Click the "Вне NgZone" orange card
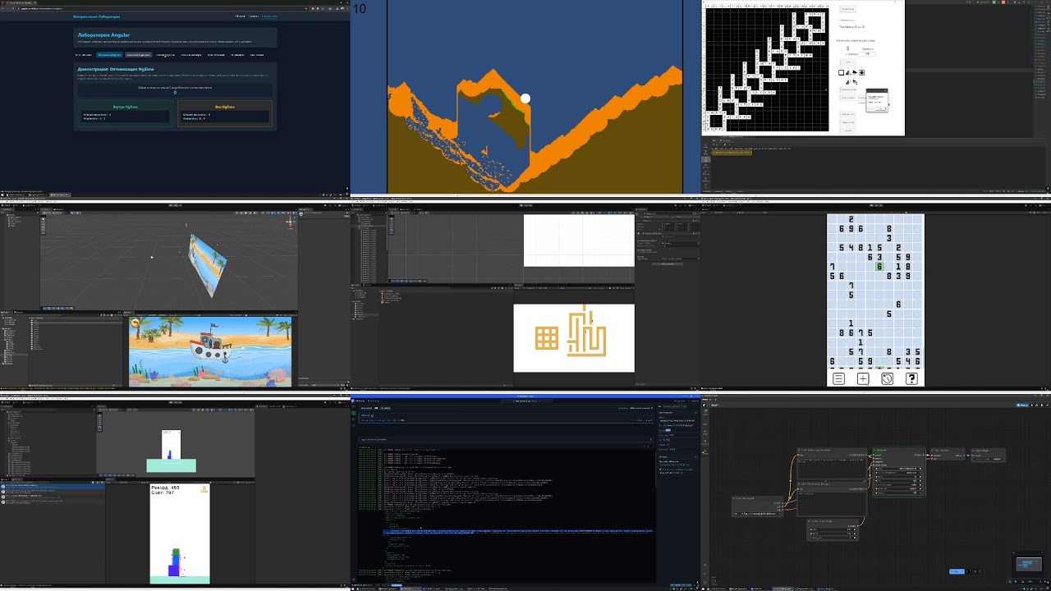The image size is (1051, 591). 225,112
